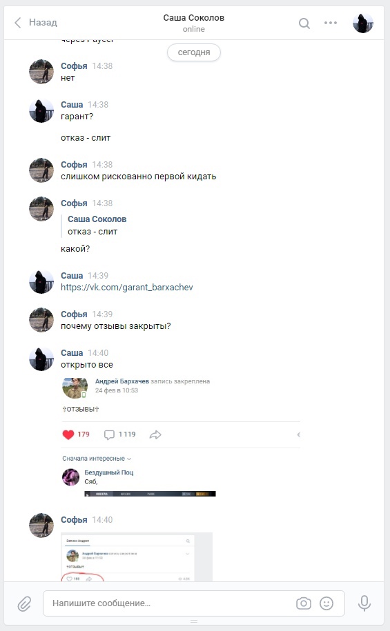Click the red heart like icon
390x631 pixels.
pos(68,434)
